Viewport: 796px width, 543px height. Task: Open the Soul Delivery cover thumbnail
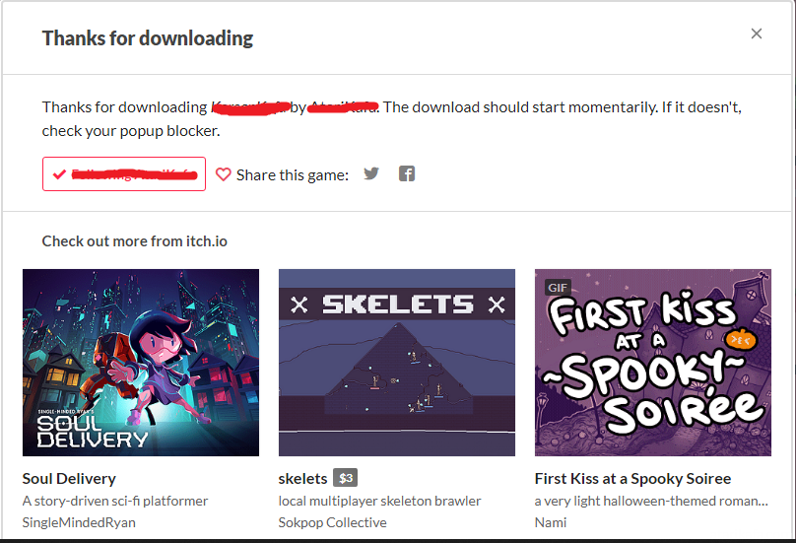point(141,363)
